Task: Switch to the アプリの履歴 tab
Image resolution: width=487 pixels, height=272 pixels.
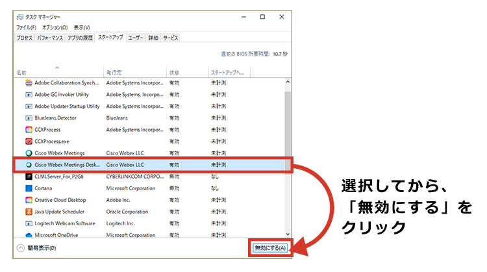Action: 80,38
